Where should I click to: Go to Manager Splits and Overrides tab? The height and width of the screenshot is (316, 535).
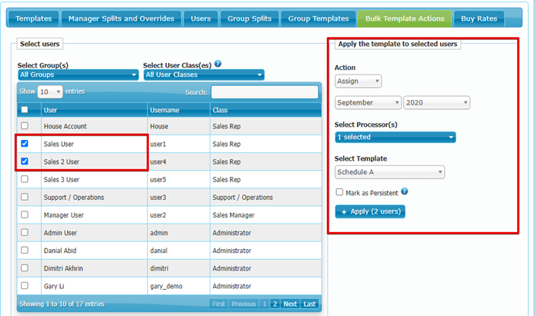[x=122, y=18]
